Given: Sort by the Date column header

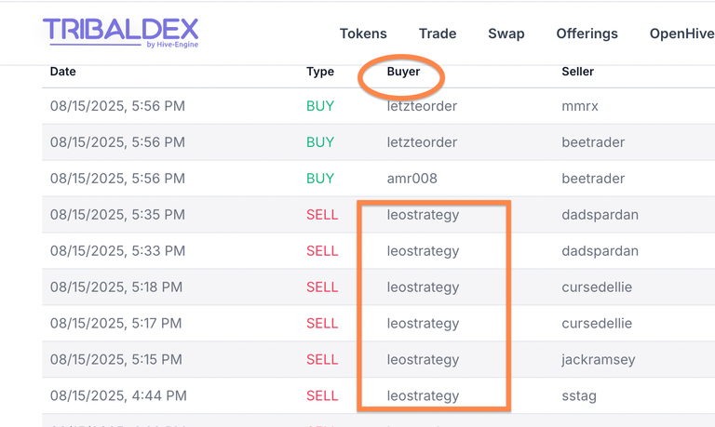Looking at the screenshot, I should point(63,72).
